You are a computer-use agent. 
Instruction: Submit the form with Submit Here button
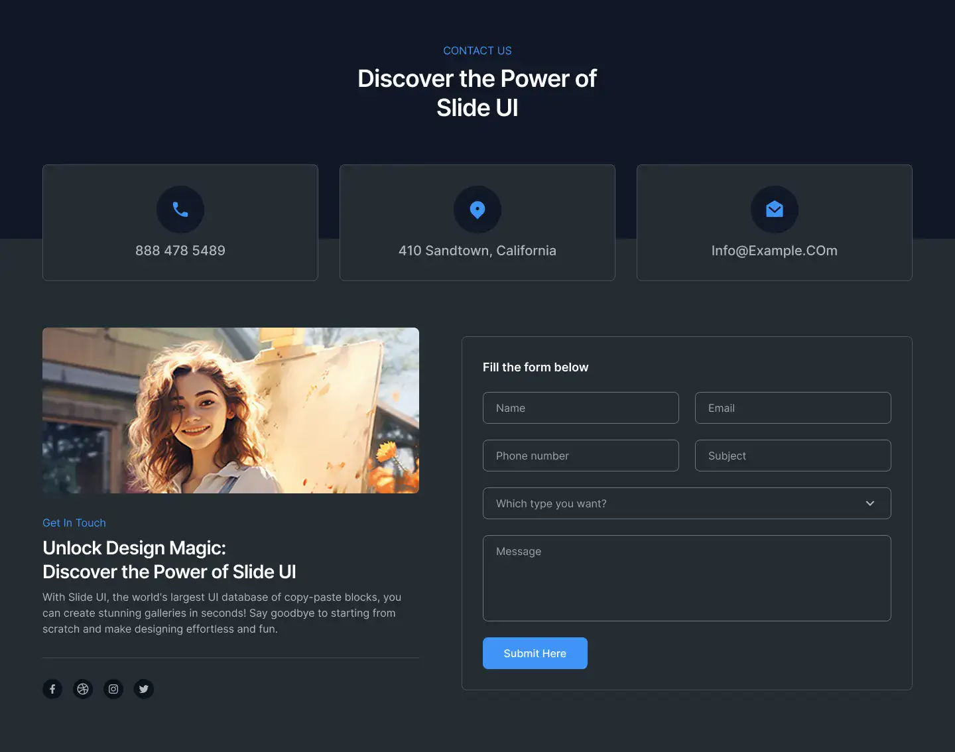(535, 653)
